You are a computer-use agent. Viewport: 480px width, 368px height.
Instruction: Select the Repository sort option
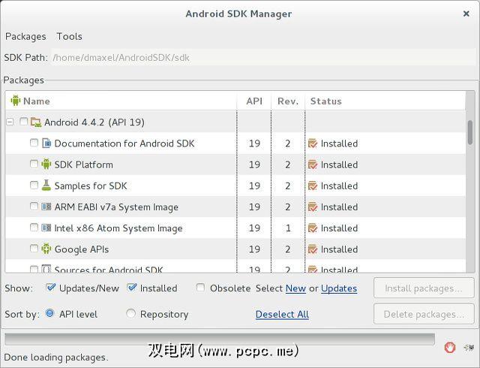pos(131,314)
